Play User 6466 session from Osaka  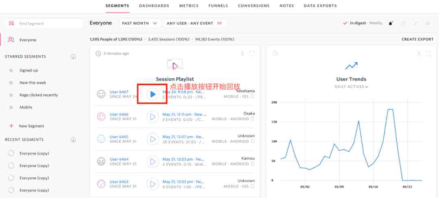(x=152, y=117)
